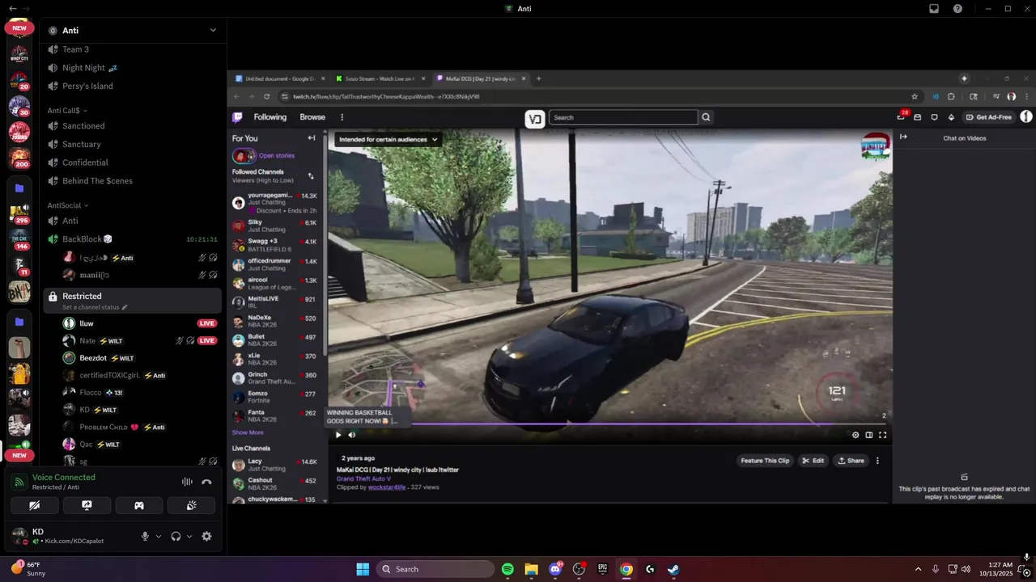Switch to Sosio Stream Kick tab
Viewport: 1036px width, 582px height.
[x=380, y=78]
